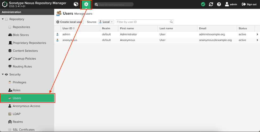Sort by Last name column header
This screenshot has width=260, height=132.
(178, 28)
